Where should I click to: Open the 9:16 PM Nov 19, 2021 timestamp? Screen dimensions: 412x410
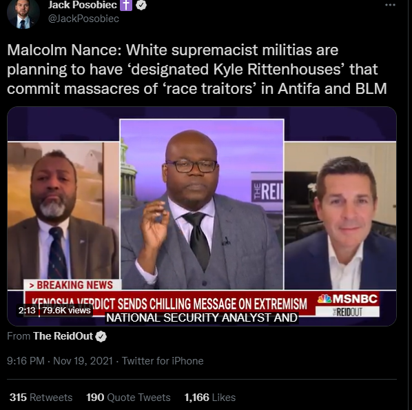(60, 361)
